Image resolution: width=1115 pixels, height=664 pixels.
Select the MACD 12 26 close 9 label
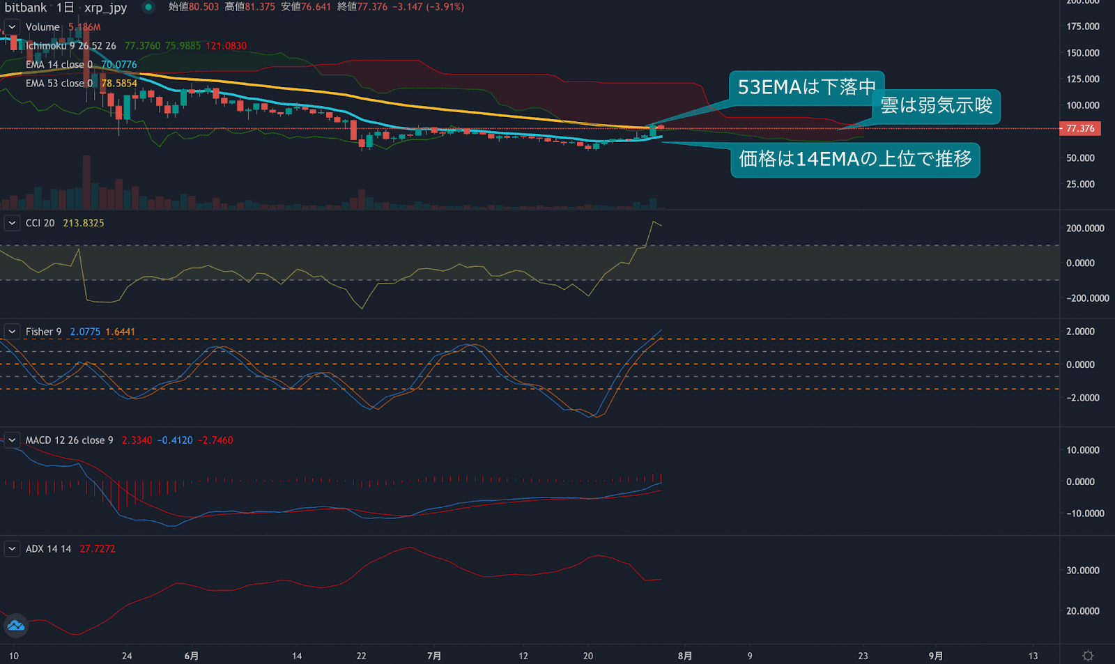pyautogui.click(x=69, y=440)
